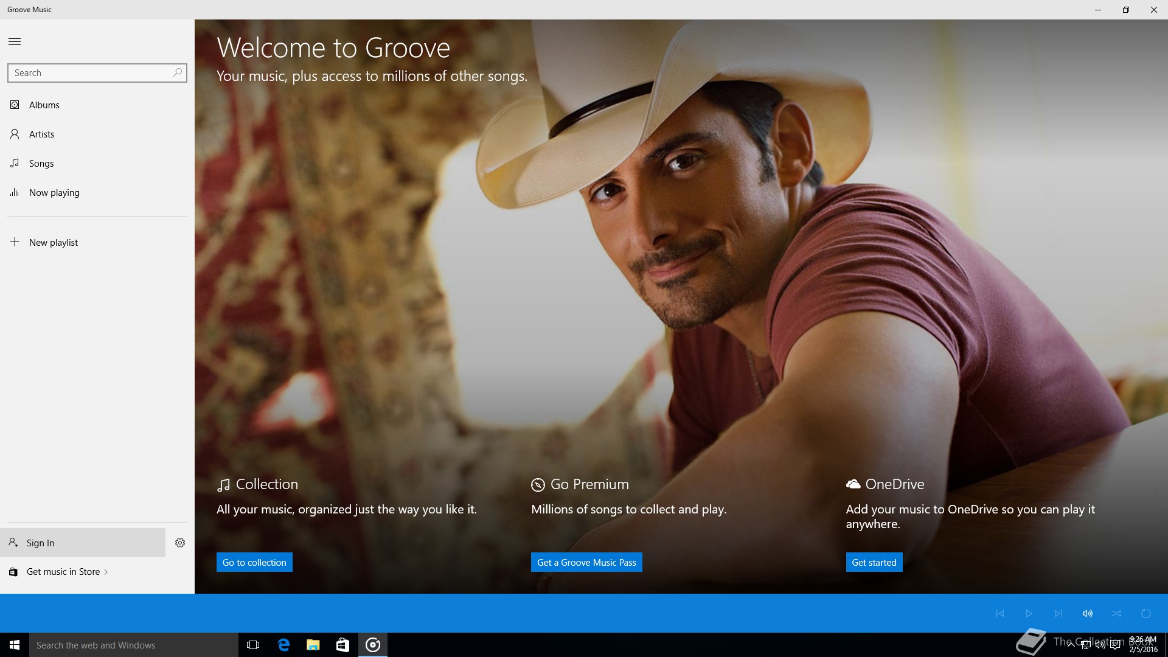Open File Explorer from taskbar
This screenshot has height=657, width=1168.
pyautogui.click(x=313, y=645)
